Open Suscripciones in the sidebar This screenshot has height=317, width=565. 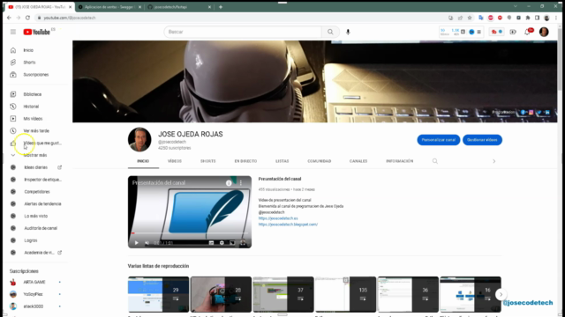tap(35, 75)
